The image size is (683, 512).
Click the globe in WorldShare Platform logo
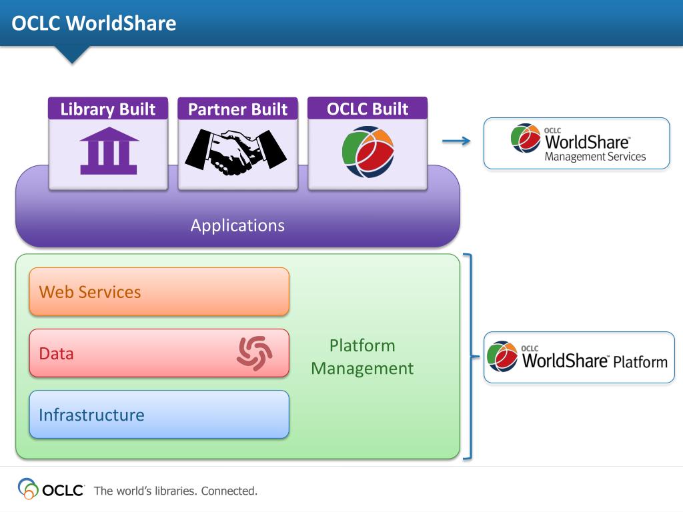(x=502, y=356)
